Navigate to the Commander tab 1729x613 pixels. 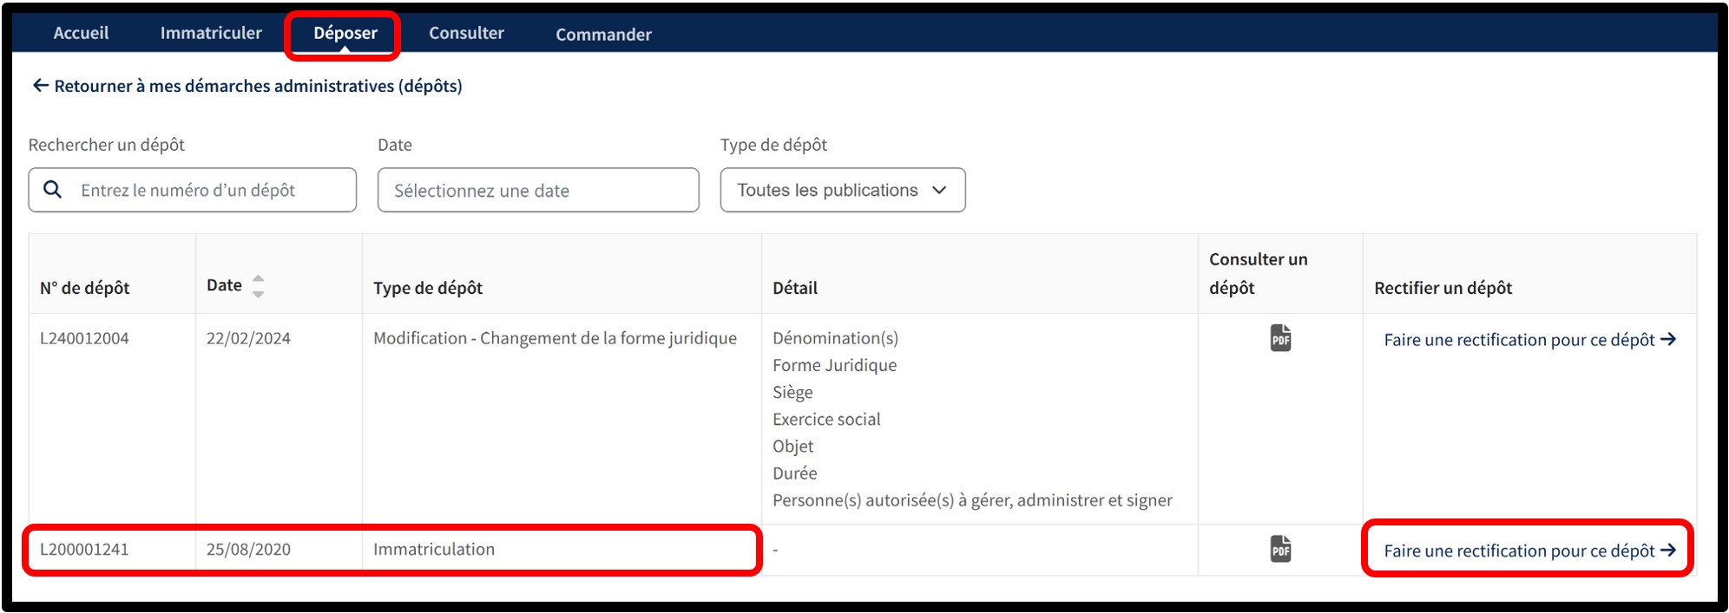[x=603, y=35]
